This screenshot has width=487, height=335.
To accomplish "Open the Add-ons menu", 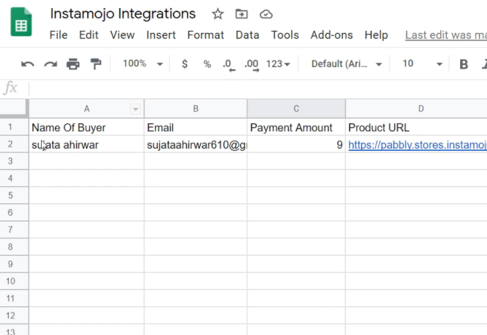I will (331, 35).
